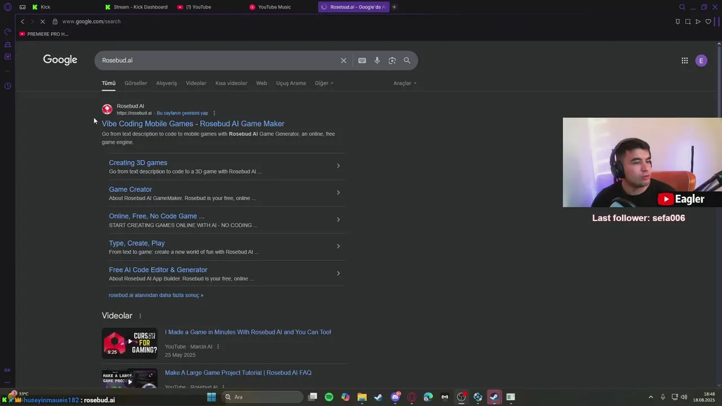Open Make A Large Game Project Tutorial link
The width and height of the screenshot is (722, 406).
238,373
